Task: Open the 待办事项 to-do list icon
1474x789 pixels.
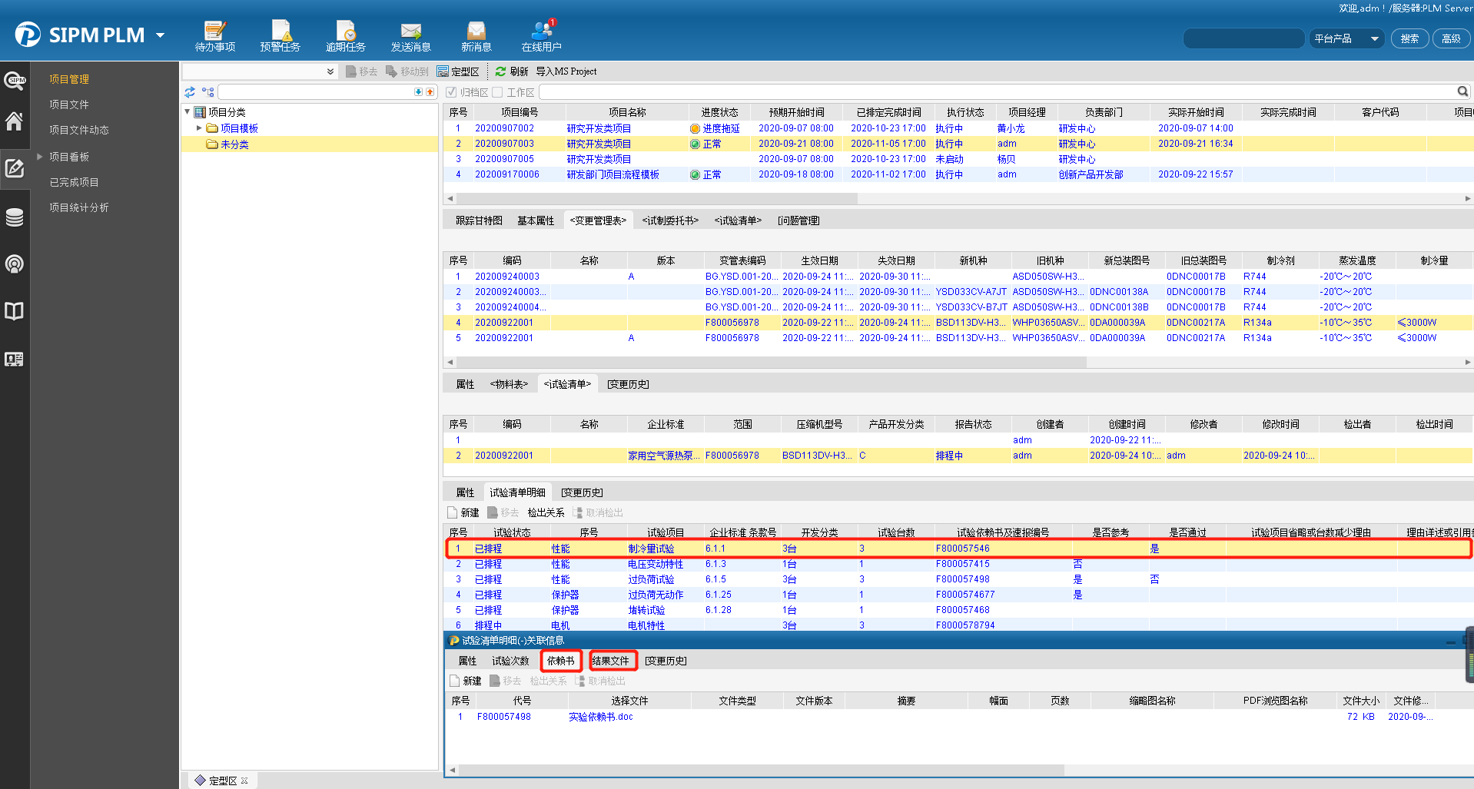Action: pos(214,36)
